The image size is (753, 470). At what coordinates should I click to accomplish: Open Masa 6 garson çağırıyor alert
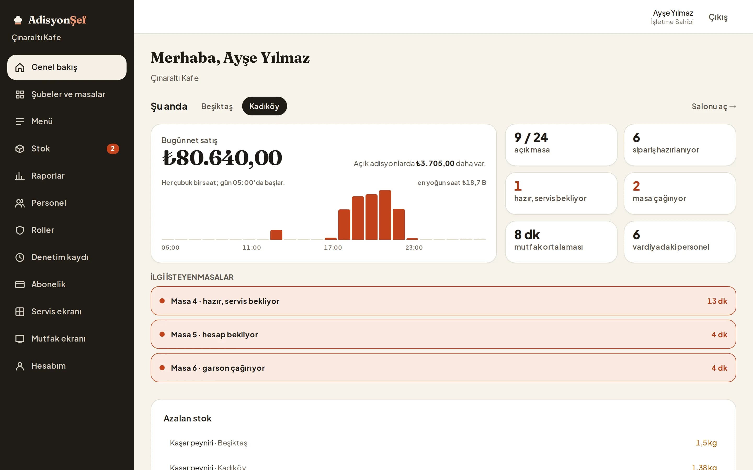[443, 368]
